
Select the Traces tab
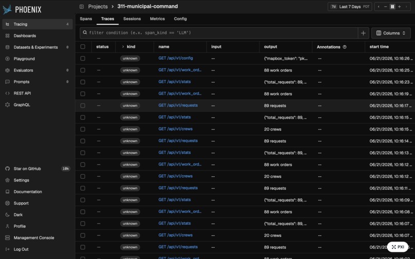click(108, 19)
